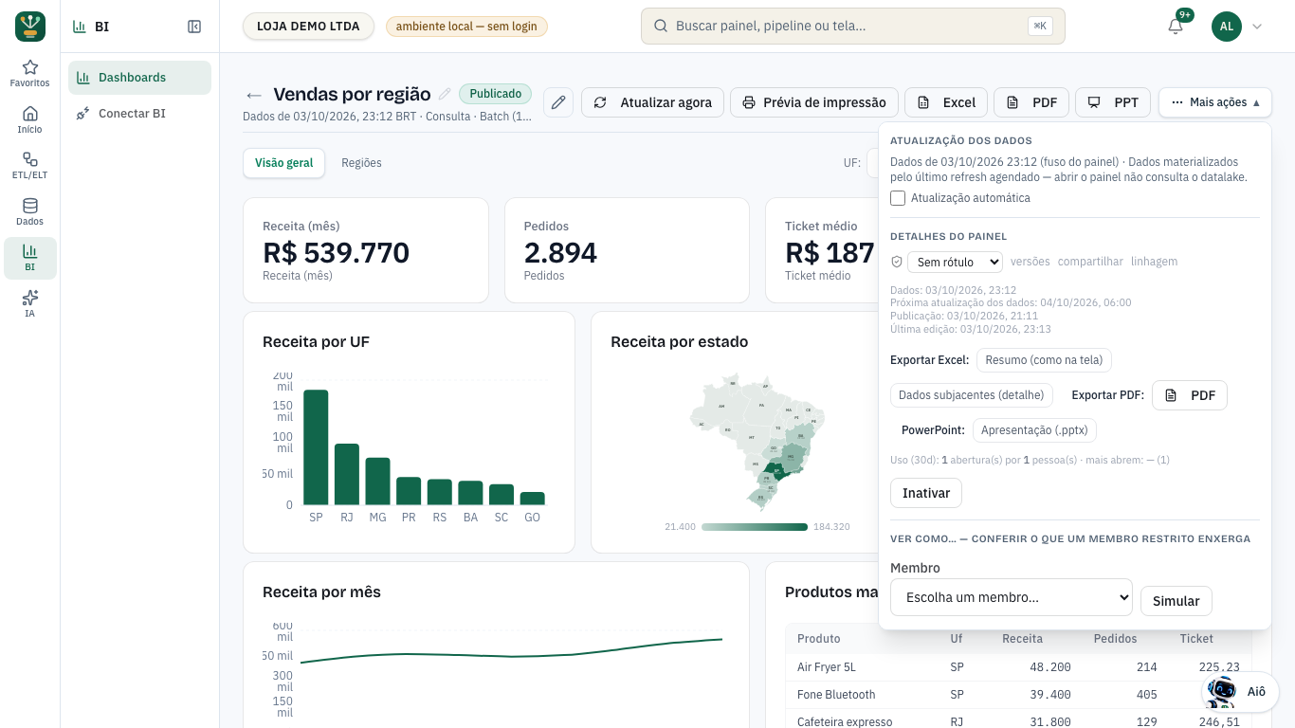The width and height of the screenshot is (1295, 728).
Task: Click the search field for painel, pipeline
Action: [853, 27]
